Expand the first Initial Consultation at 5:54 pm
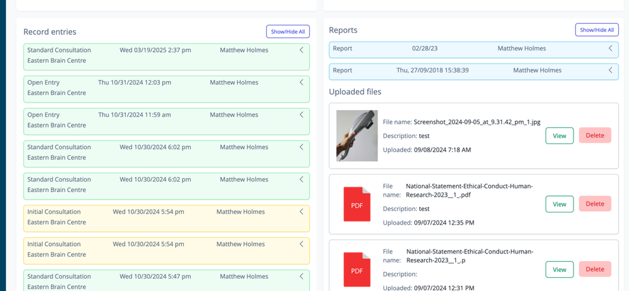The width and height of the screenshot is (629, 291). point(302,212)
